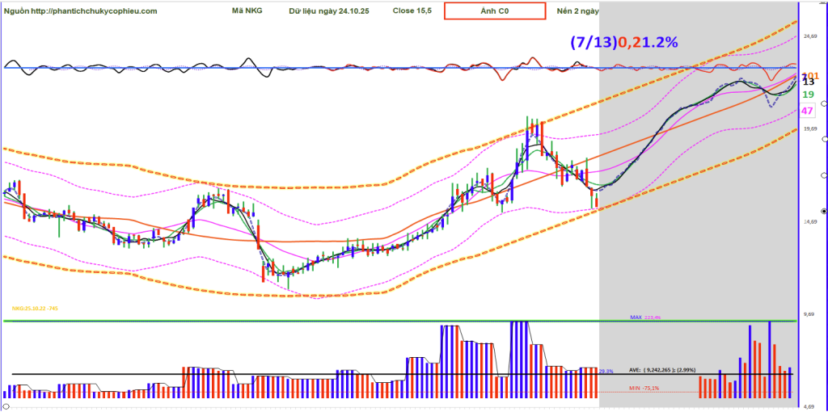Select the orange 201 indicator value
828x412 pixels.
pyautogui.click(x=810, y=74)
